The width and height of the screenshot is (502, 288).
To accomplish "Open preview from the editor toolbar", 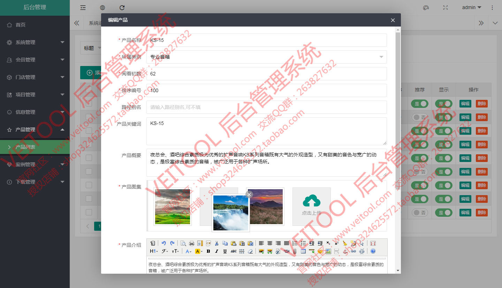I will click(x=183, y=243).
